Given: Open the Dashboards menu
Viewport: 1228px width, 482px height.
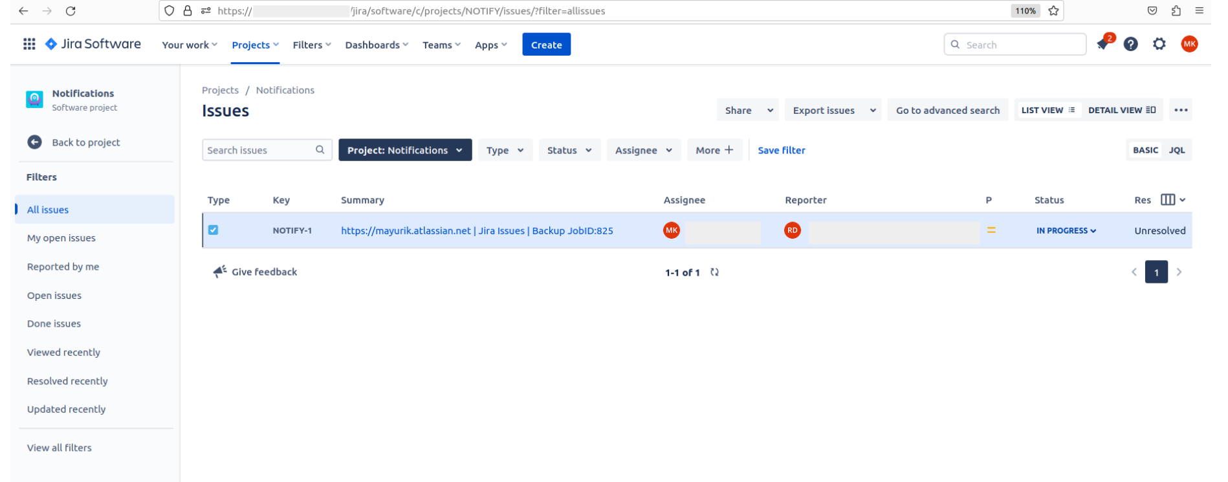Looking at the screenshot, I should click(376, 45).
